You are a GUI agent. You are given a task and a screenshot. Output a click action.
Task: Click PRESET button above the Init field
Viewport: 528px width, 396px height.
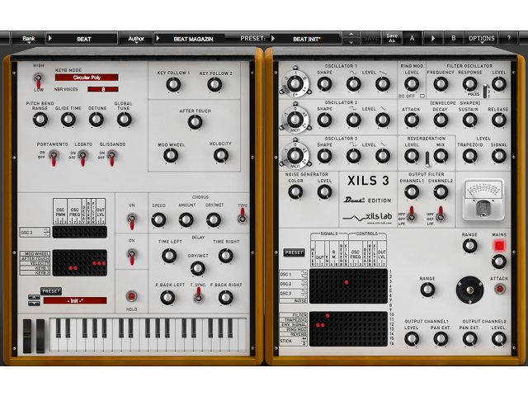(51, 290)
